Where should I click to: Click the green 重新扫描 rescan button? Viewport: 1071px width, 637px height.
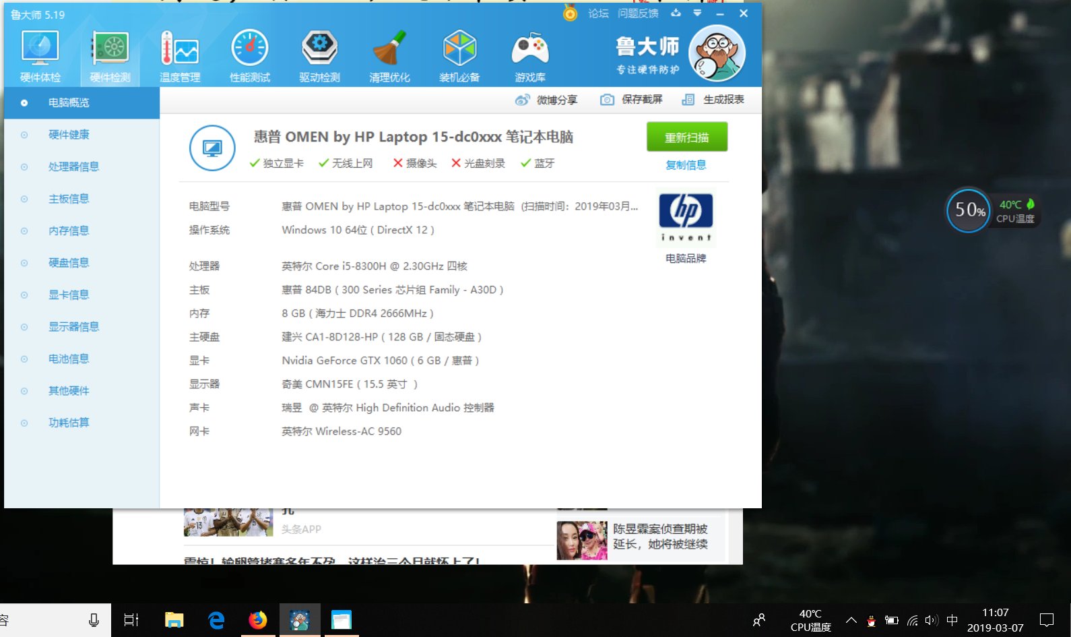pyautogui.click(x=687, y=138)
